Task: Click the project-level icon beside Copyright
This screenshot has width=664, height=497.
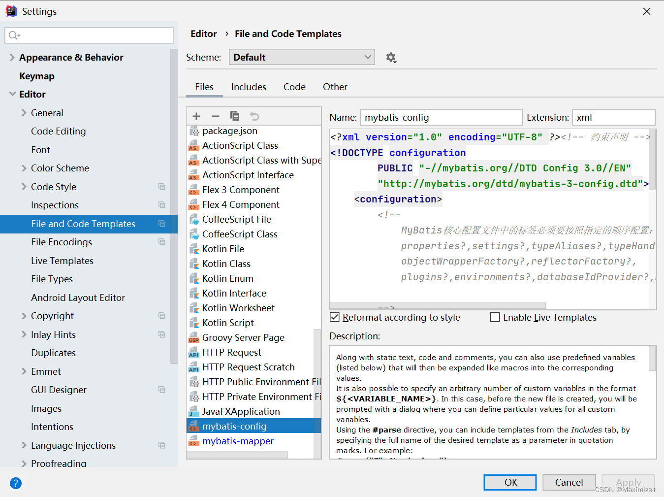Action: (161, 316)
